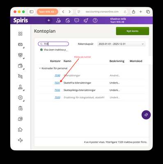Open the Räkenskapsår date range dropdown
Viewport: 163px width, 164px height.
coord(122,44)
